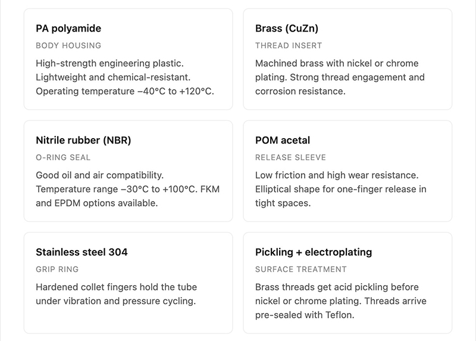Click the pre-sealed with Teflon text
476x341 pixels.
click(x=305, y=315)
